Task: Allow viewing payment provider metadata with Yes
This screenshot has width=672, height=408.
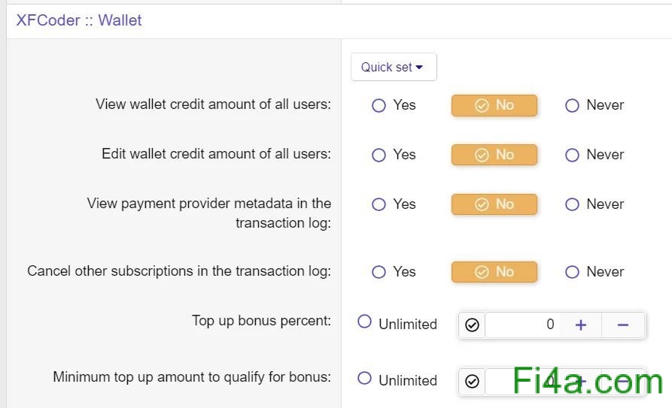Action: pos(379,204)
